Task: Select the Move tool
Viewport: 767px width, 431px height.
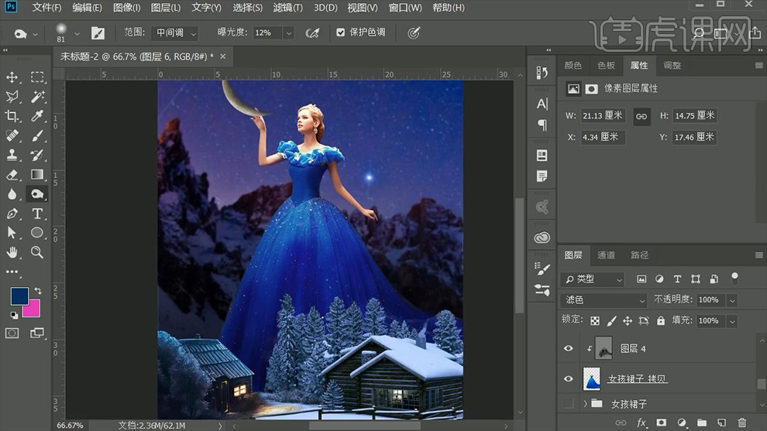Action: (12, 77)
